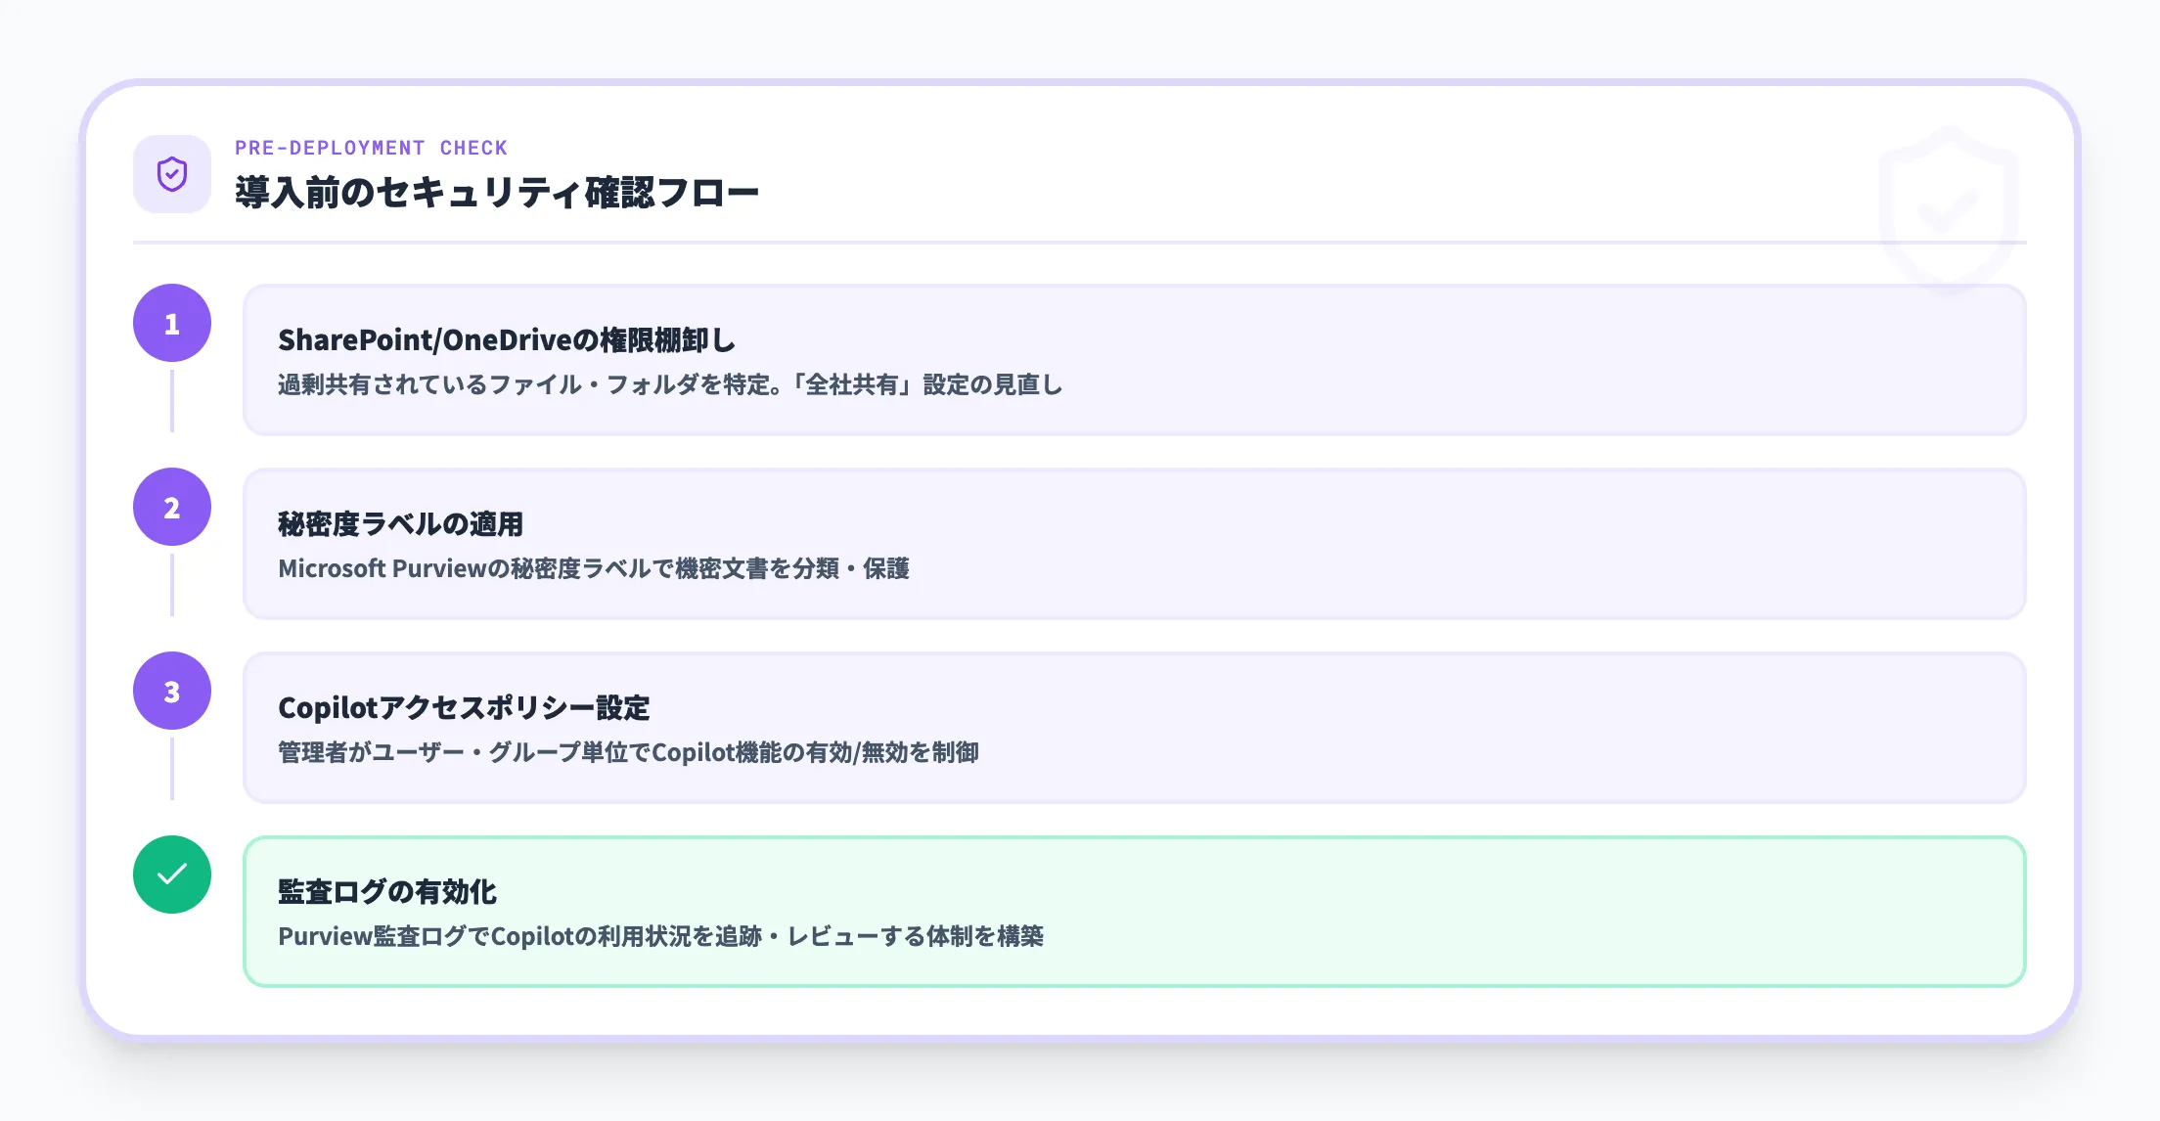Click the Microsoft Purview description text link
The height and width of the screenshot is (1121, 2160).
595,568
